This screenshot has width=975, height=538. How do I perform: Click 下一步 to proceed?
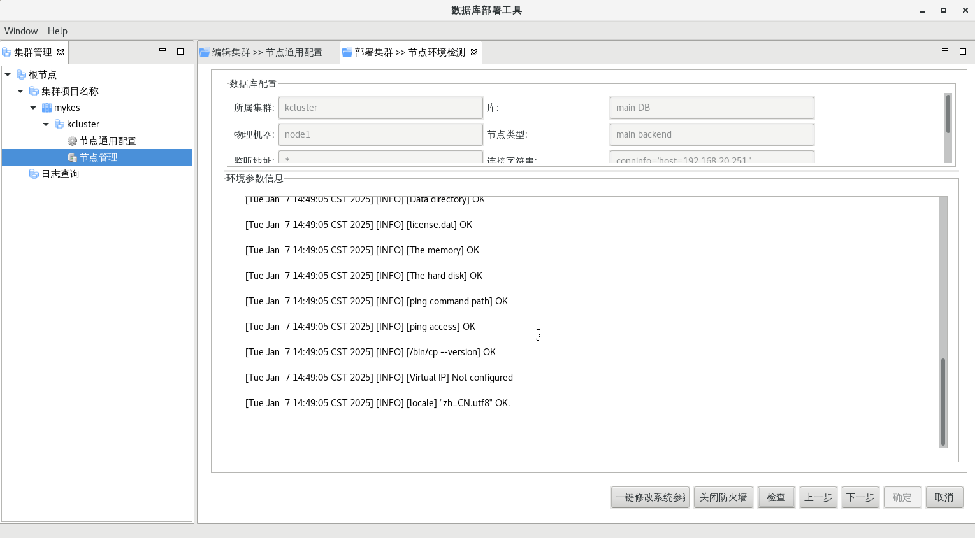(x=860, y=497)
